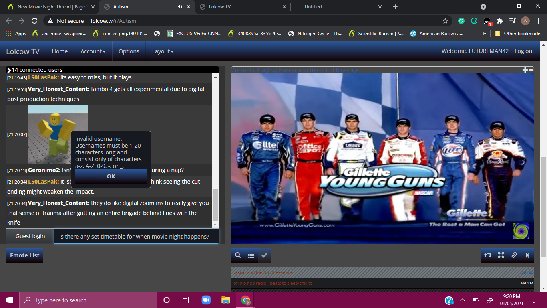Open a new browser tab

[x=395, y=7]
